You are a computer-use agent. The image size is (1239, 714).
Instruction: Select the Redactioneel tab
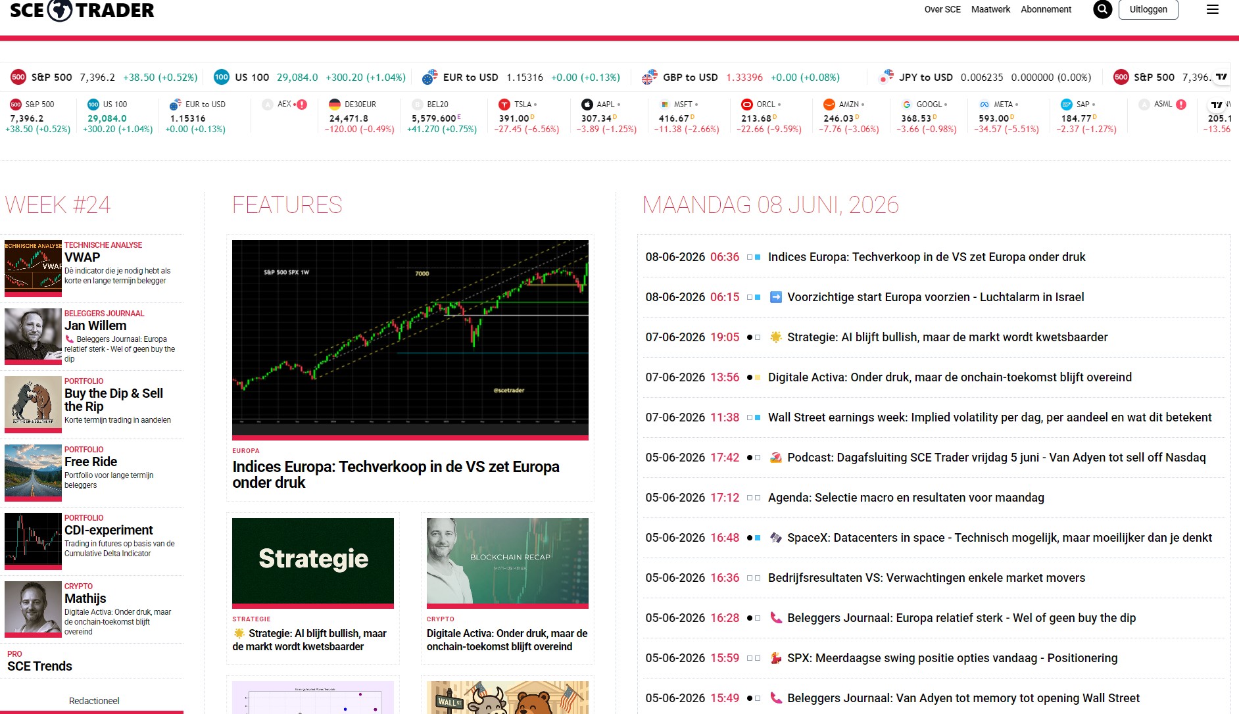pyautogui.click(x=94, y=701)
